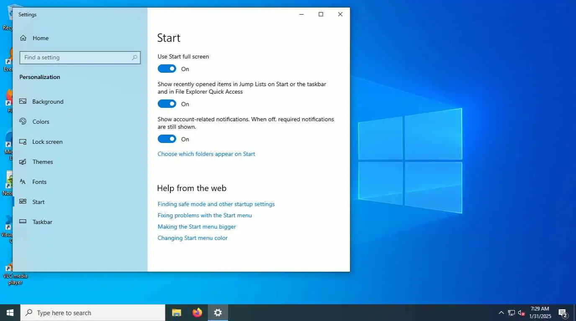Viewport: 576px width, 321px height.
Task: Show hidden system tray icons
Action: coord(501,313)
